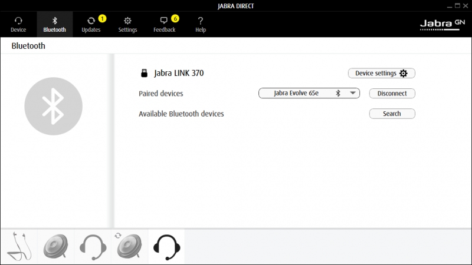The height and width of the screenshot is (265, 472).
Task: Click the Paired devices label
Action: [x=160, y=94]
